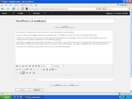Click the unlink icon
The width and height of the screenshot is (132, 99).
pyautogui.click(x=41, y=69)
